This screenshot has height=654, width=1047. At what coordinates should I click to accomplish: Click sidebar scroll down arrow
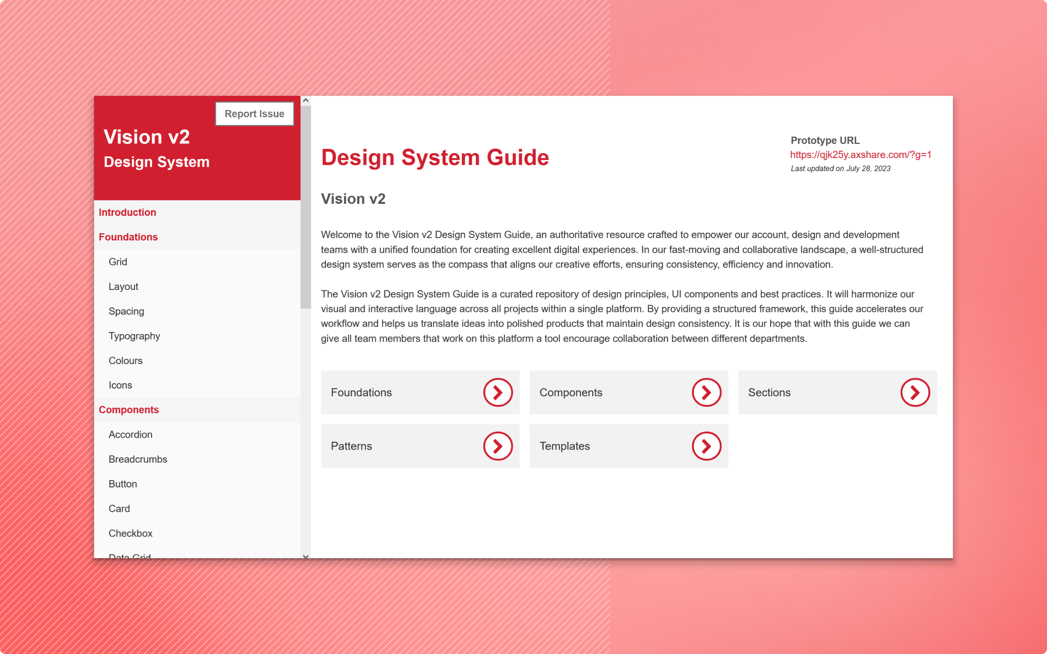pyautogui.click(x=305, y=556)
